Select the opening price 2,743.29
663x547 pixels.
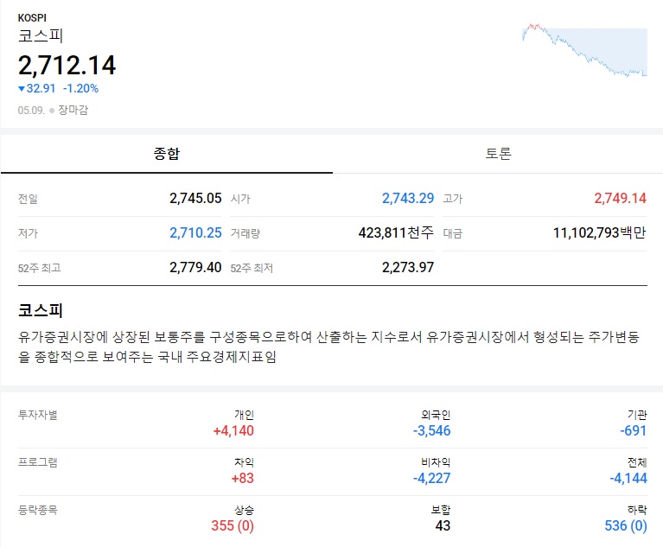click(408, 198)
